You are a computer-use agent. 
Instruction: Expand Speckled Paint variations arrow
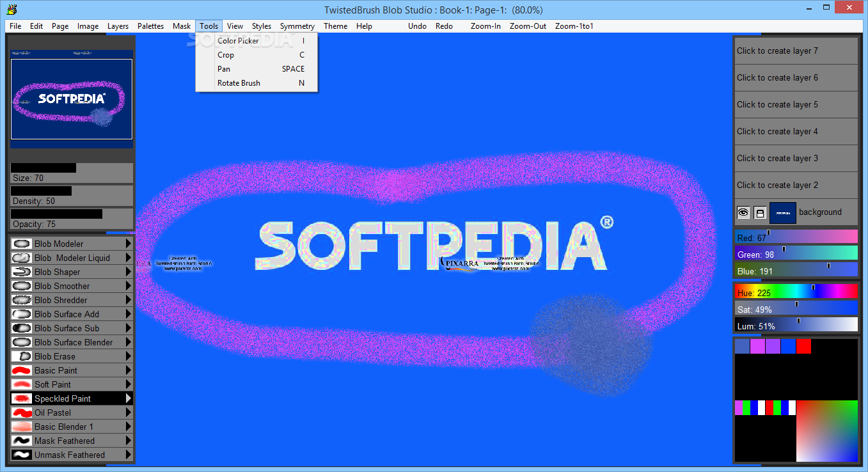click(x=128, y=398)
